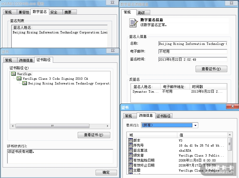Click 查看证书 button in certificate path dialog
This screenshot has height=178, width=239.
pos(94,135)
